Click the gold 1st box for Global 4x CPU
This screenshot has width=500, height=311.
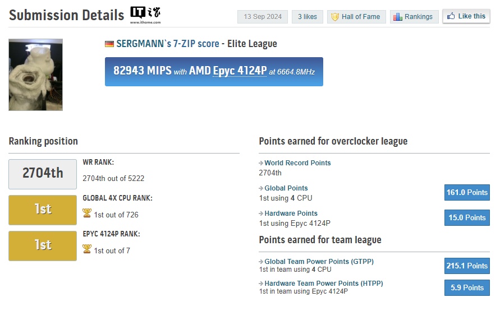(43, 210)
